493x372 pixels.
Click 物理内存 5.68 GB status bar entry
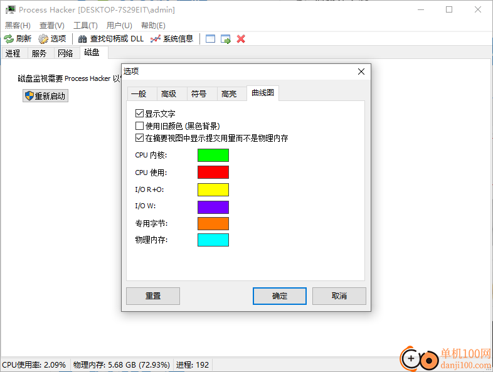pyautogui.click(x=121, y=364)
